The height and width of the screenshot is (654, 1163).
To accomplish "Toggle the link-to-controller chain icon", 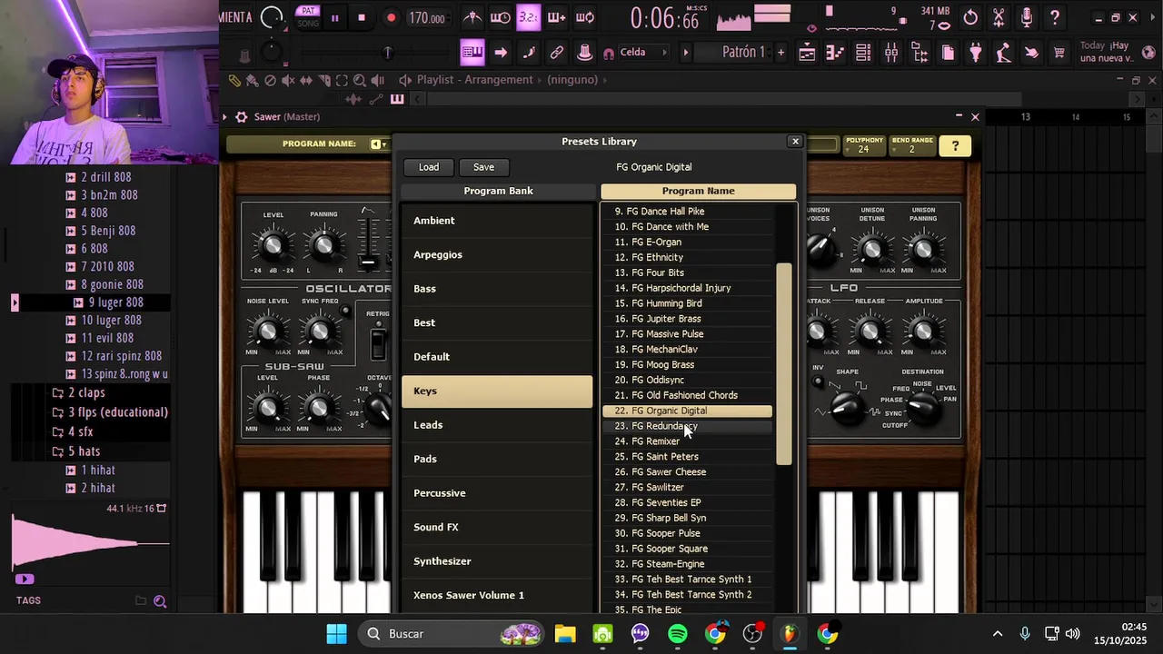I will (556, 53).
